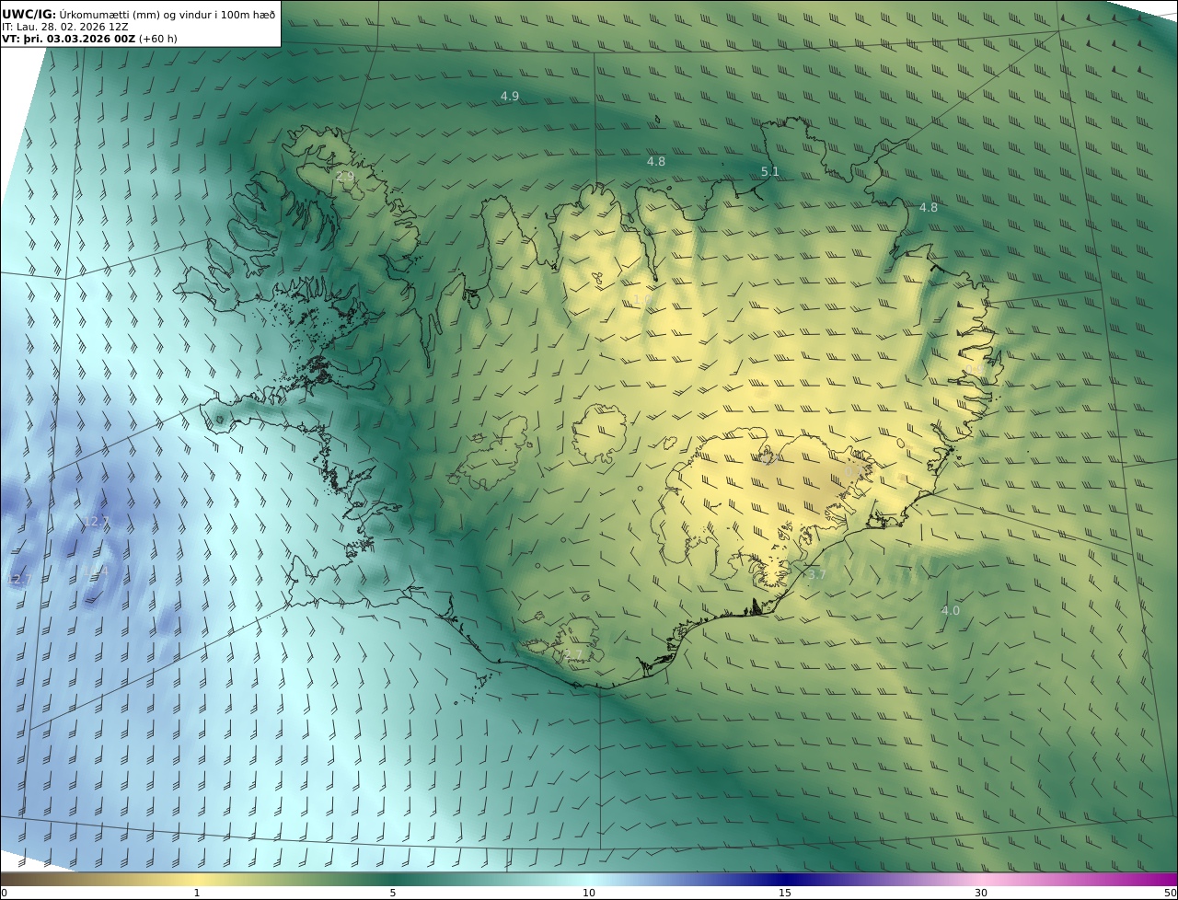Viewport: 1178px width, 900px height.
Task: Click the colorbar tick label 30
Action: [981, 893]
